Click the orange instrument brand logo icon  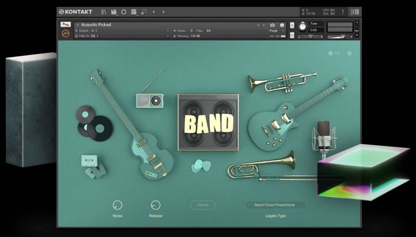[66, 34]
